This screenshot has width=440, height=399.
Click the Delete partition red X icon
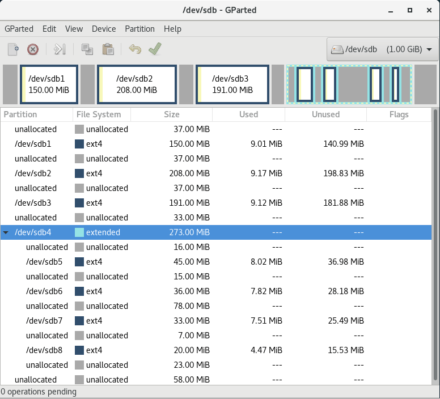(33, 49)
